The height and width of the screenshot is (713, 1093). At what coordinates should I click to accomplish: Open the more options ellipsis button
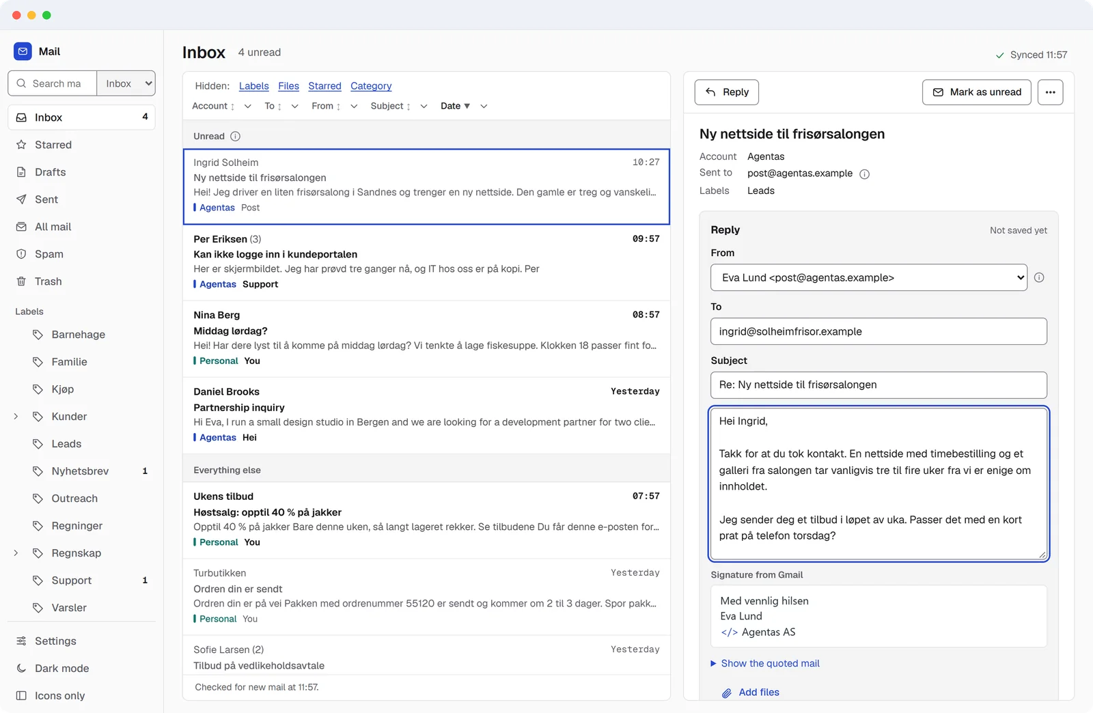(1050, 92)
